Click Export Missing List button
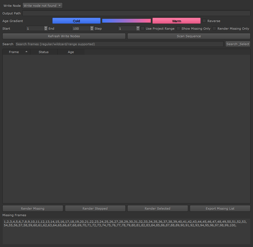The height and width of the screenshot is (247, 253). 220,209
